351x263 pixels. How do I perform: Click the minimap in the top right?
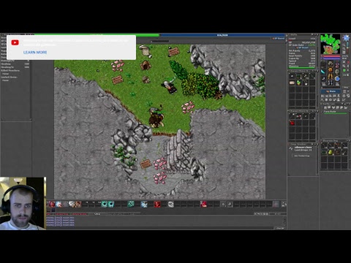[x=330, y=44]
